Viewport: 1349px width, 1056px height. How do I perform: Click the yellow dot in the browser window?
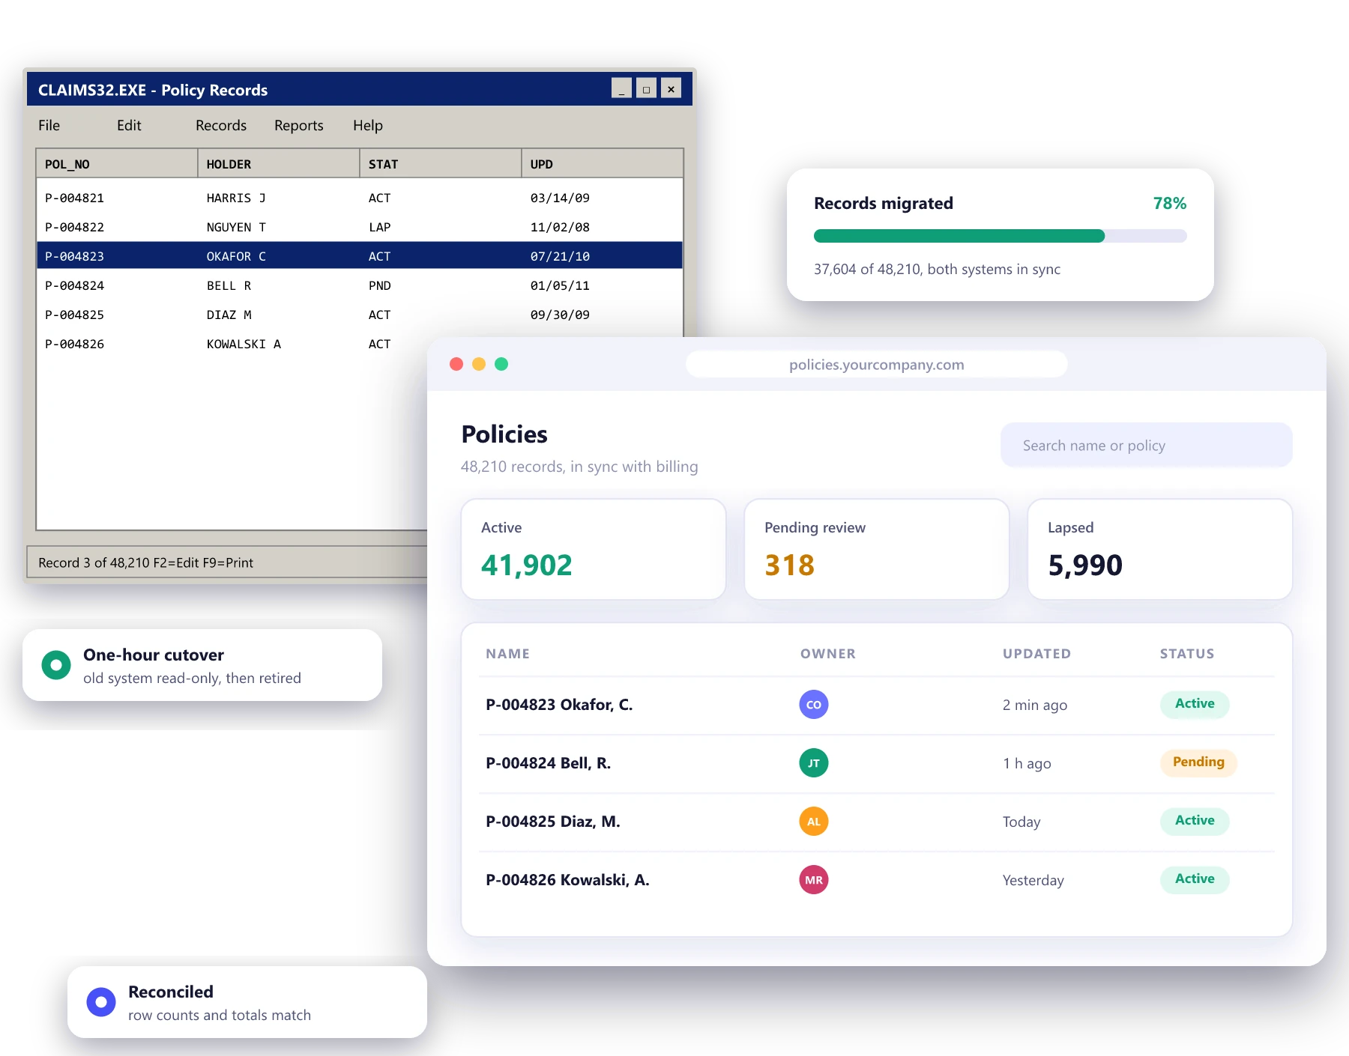(x=479, y=364)
